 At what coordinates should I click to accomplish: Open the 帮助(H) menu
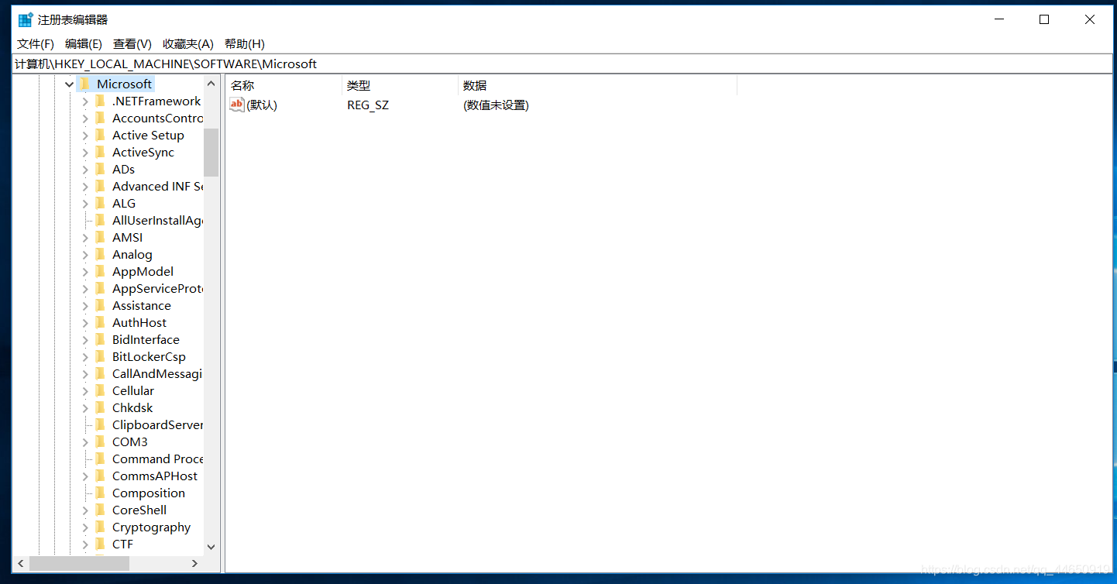click(x=245, y=44)
